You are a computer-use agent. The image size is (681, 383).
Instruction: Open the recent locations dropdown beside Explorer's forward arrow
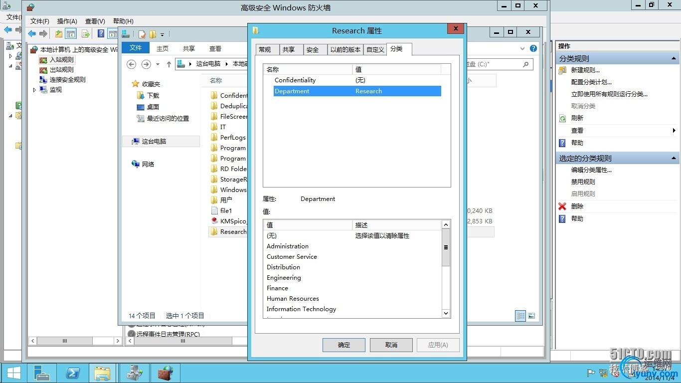click(158, 64)
